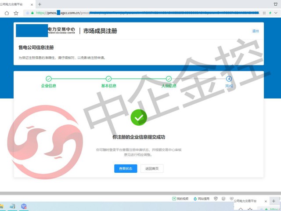Image resolution: width=281 pixels, height=211 pixels.
Task: Click the 退出 logout link
Action: 256,31
